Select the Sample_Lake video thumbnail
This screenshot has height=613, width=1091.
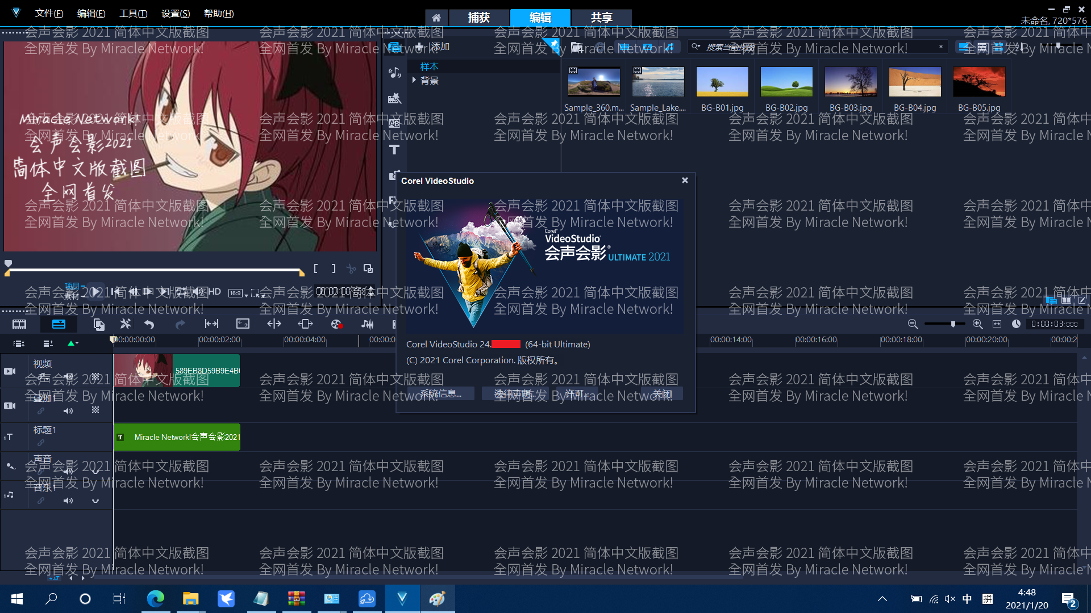click(658, 82)
